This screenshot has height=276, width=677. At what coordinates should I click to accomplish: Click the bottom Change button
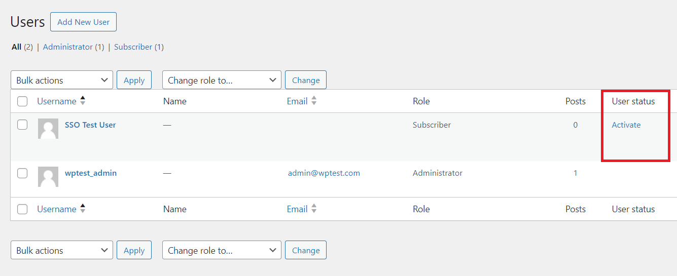tap(306, 250)
